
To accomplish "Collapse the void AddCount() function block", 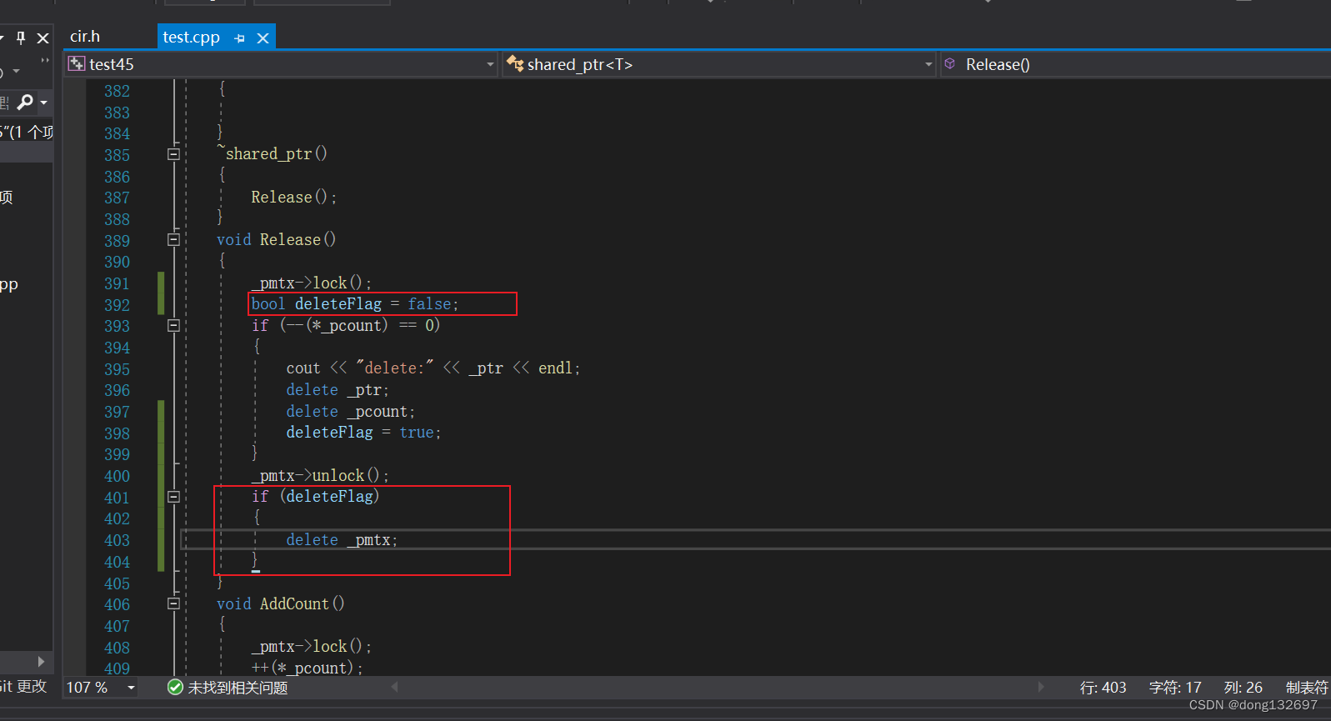I will click(x=173, y=603).
